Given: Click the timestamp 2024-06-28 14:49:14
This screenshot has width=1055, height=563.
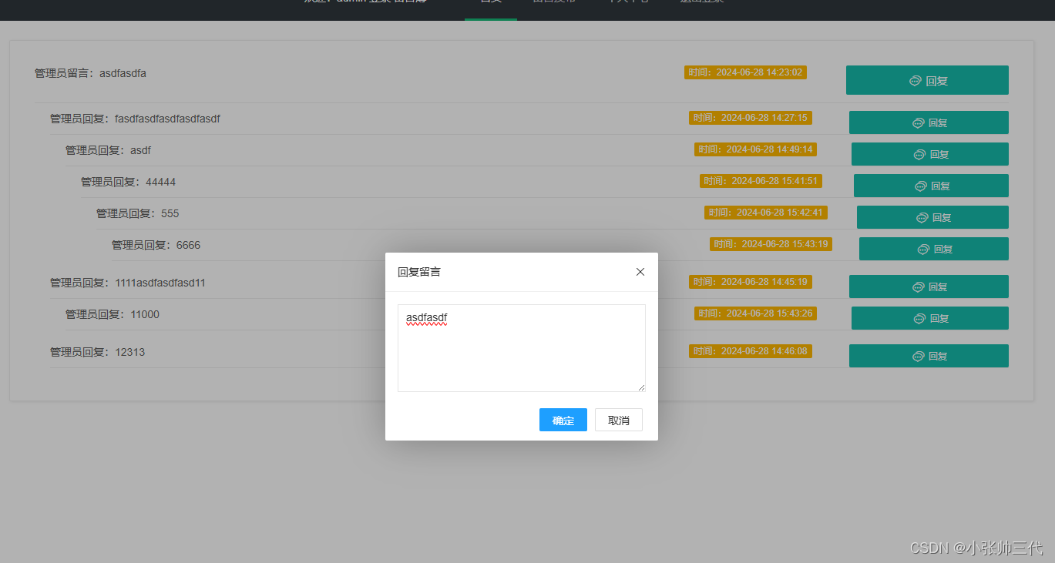Looking at the screenshot, I should (x=755, y=149).
